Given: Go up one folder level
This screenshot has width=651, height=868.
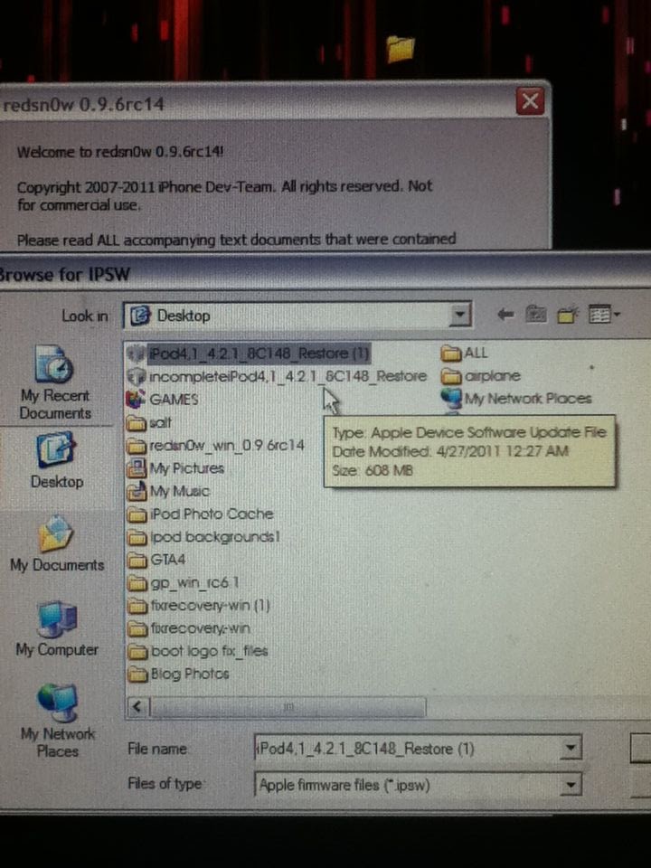Looking at the screenshot, I should click(x=535, y=315).
